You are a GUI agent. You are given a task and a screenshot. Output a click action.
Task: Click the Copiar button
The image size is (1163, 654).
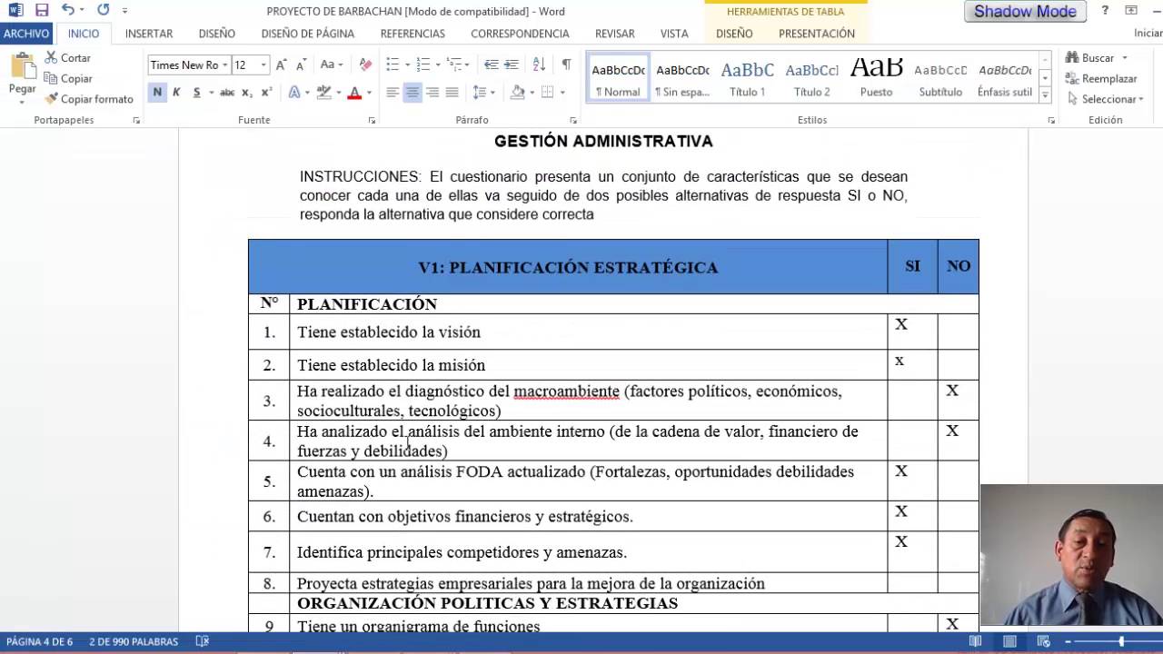tap(68, 78)
